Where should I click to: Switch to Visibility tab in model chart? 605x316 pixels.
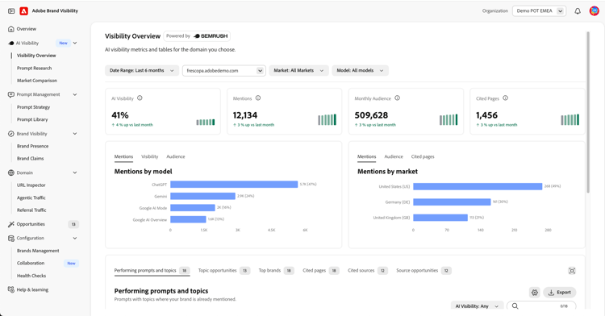[150, 156]
